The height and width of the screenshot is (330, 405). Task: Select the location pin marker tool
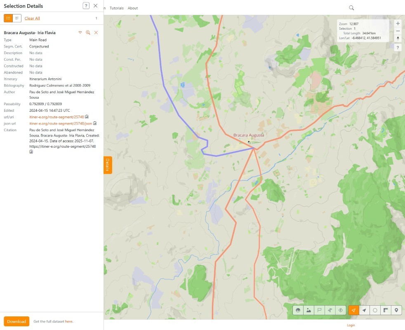(x=396, y=310)
